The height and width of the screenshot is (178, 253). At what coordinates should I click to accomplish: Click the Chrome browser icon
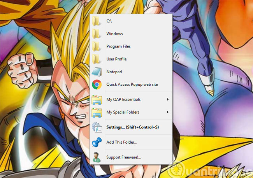[x=97, y=85]
